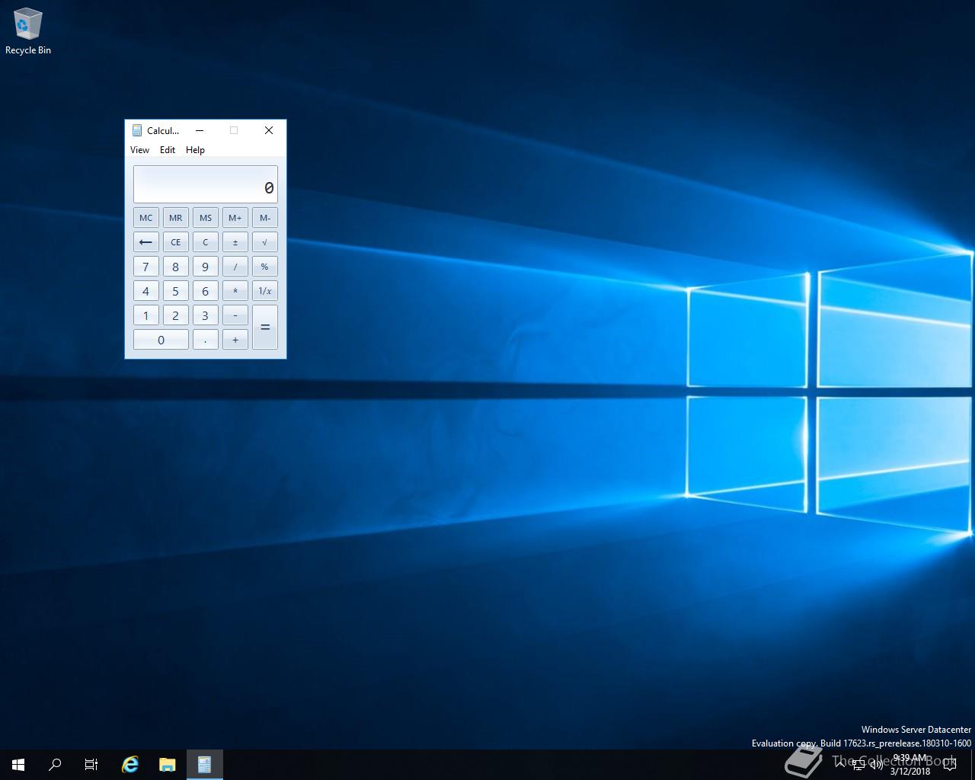Select the Calculator taskbar icon
The image size is (975, 780).
click(x=204, y=765)
